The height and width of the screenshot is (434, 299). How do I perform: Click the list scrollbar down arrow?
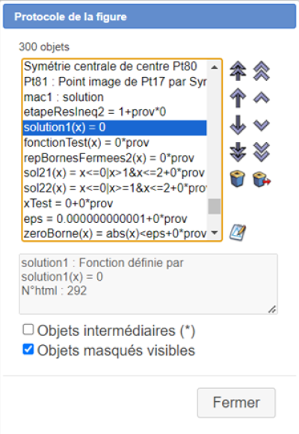click(x=215, y=233)
